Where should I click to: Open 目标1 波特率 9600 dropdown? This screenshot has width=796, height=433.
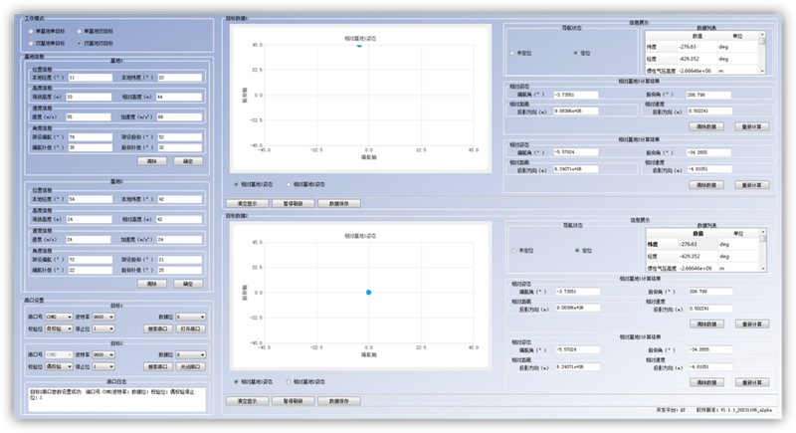tap(103, 317)
